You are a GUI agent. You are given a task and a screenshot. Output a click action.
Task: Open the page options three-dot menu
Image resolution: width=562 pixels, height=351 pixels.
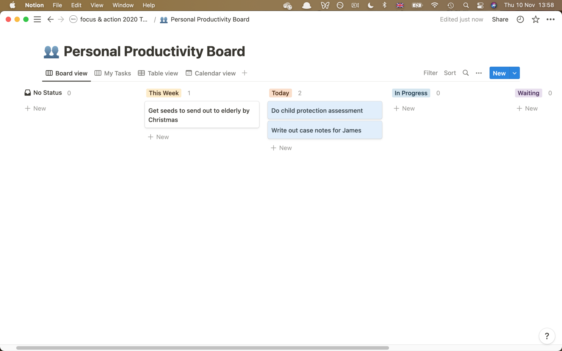tap(550, 19)
